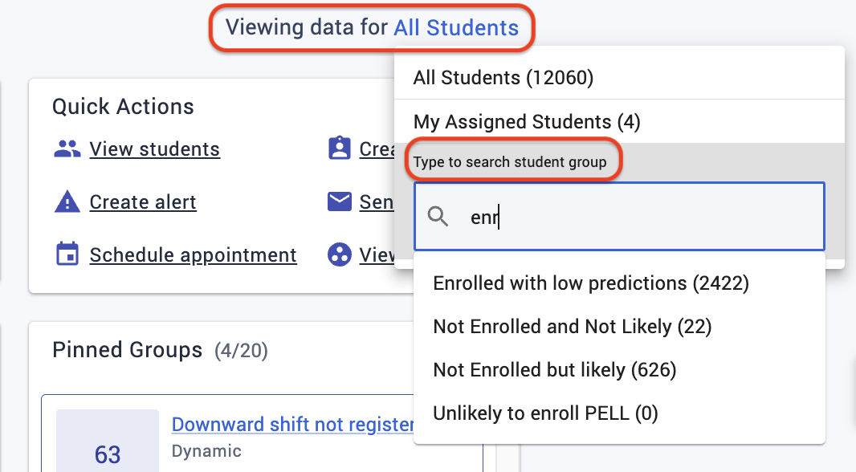Click the magnifier icon in search field
The height and width of the screenshot is (472, 856).
pos(438,217)
